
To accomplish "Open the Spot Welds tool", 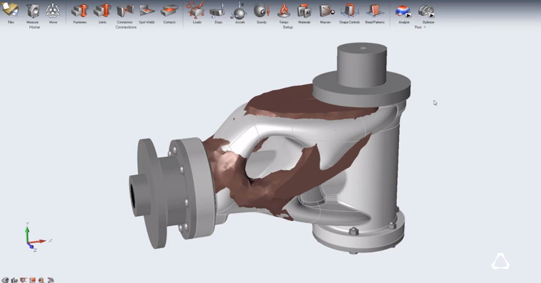I will tap(147, 12).
